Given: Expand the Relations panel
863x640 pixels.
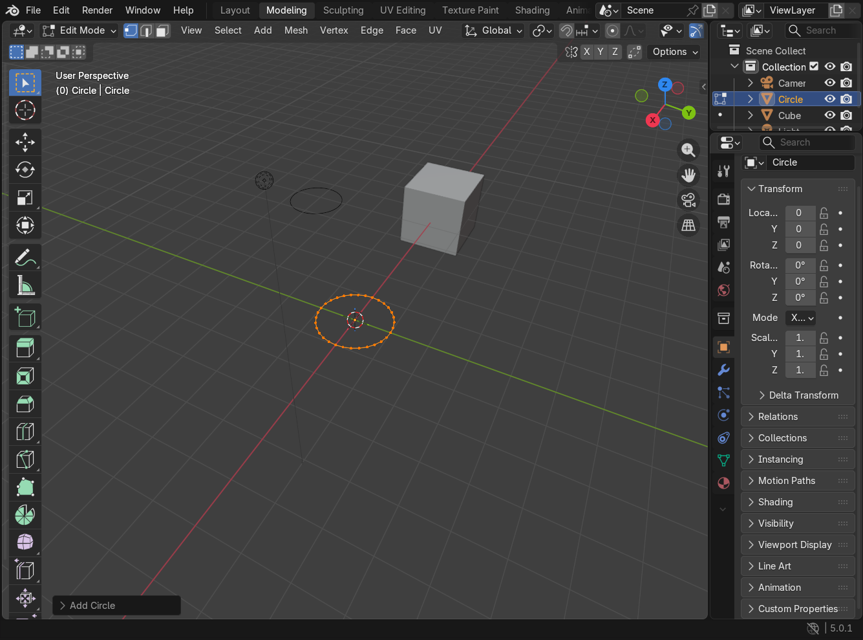Looking at the screenshot, I should (x=778, y=417).
